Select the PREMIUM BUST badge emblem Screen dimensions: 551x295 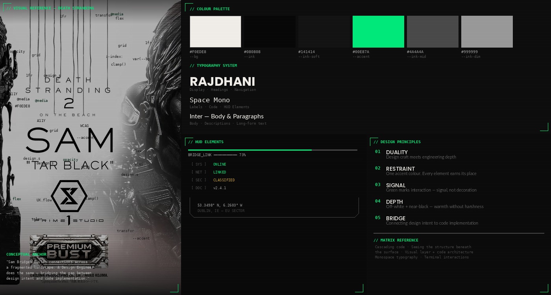(69, 251)
